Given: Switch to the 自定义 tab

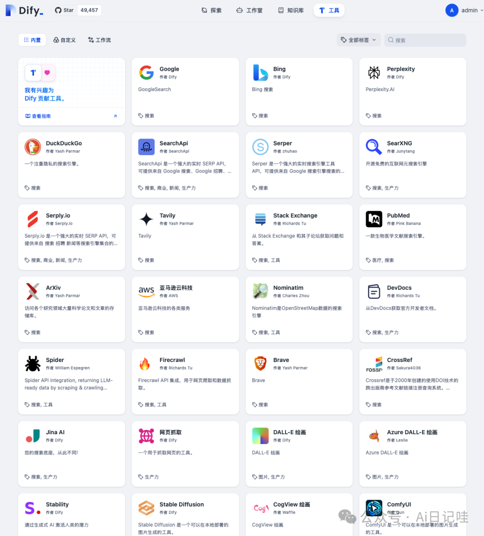Looking at the screenshot, I should click(x=65, y=40).
